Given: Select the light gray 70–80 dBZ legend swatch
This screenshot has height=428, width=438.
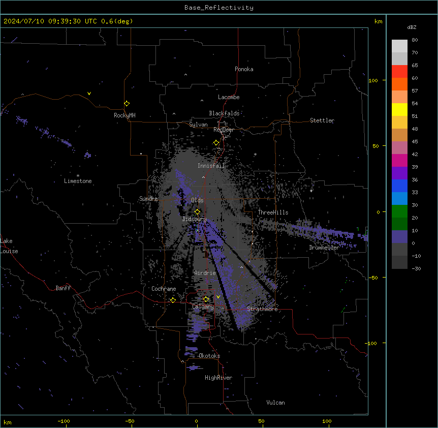Looking at the screenshot, I should point(399,46).
